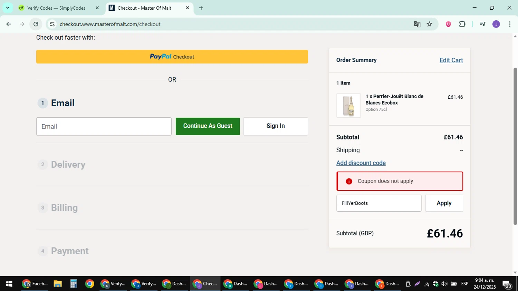The image size is (518, 291).
Task: Open the Extensions puzzle icon
Action: (462, 24)
